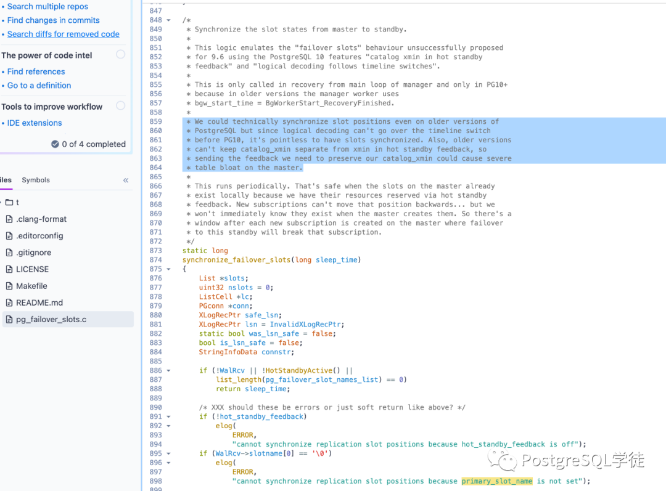This screenshot has height=491, width=666.
Task: Collapse the comment block at line 848
Action: pos(168,20)
